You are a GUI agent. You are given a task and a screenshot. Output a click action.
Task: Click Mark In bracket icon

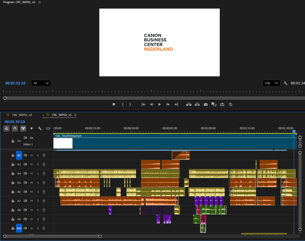[123, 104]
